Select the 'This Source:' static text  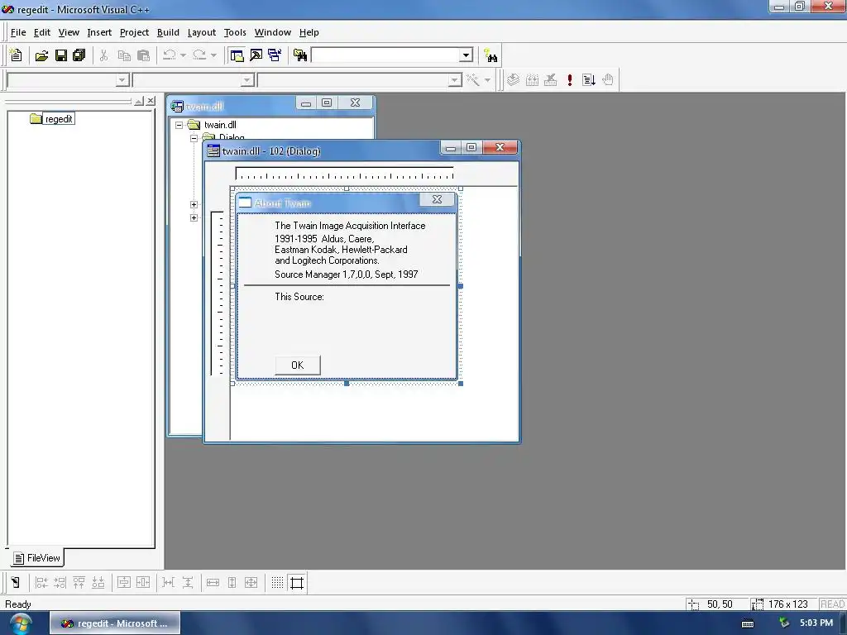click(299, 297)
